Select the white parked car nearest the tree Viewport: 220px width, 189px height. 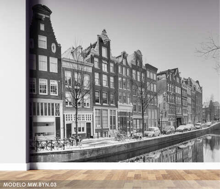152,132
